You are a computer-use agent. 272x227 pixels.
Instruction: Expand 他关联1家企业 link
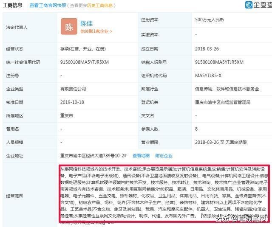tap(96, 31)
